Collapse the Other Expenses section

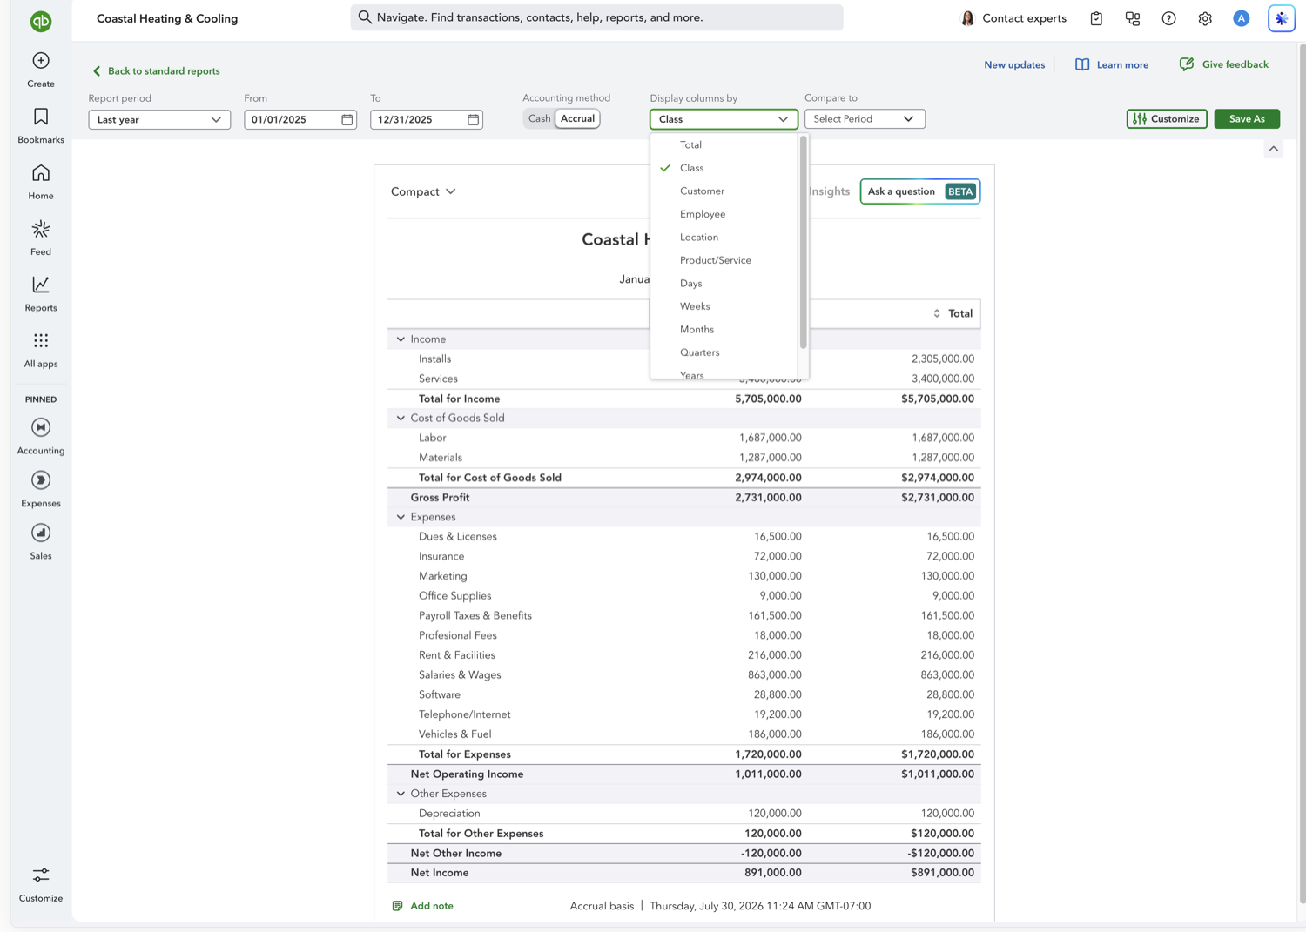(401, 794)
